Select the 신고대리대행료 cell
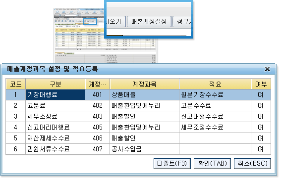 pos(55,128)
